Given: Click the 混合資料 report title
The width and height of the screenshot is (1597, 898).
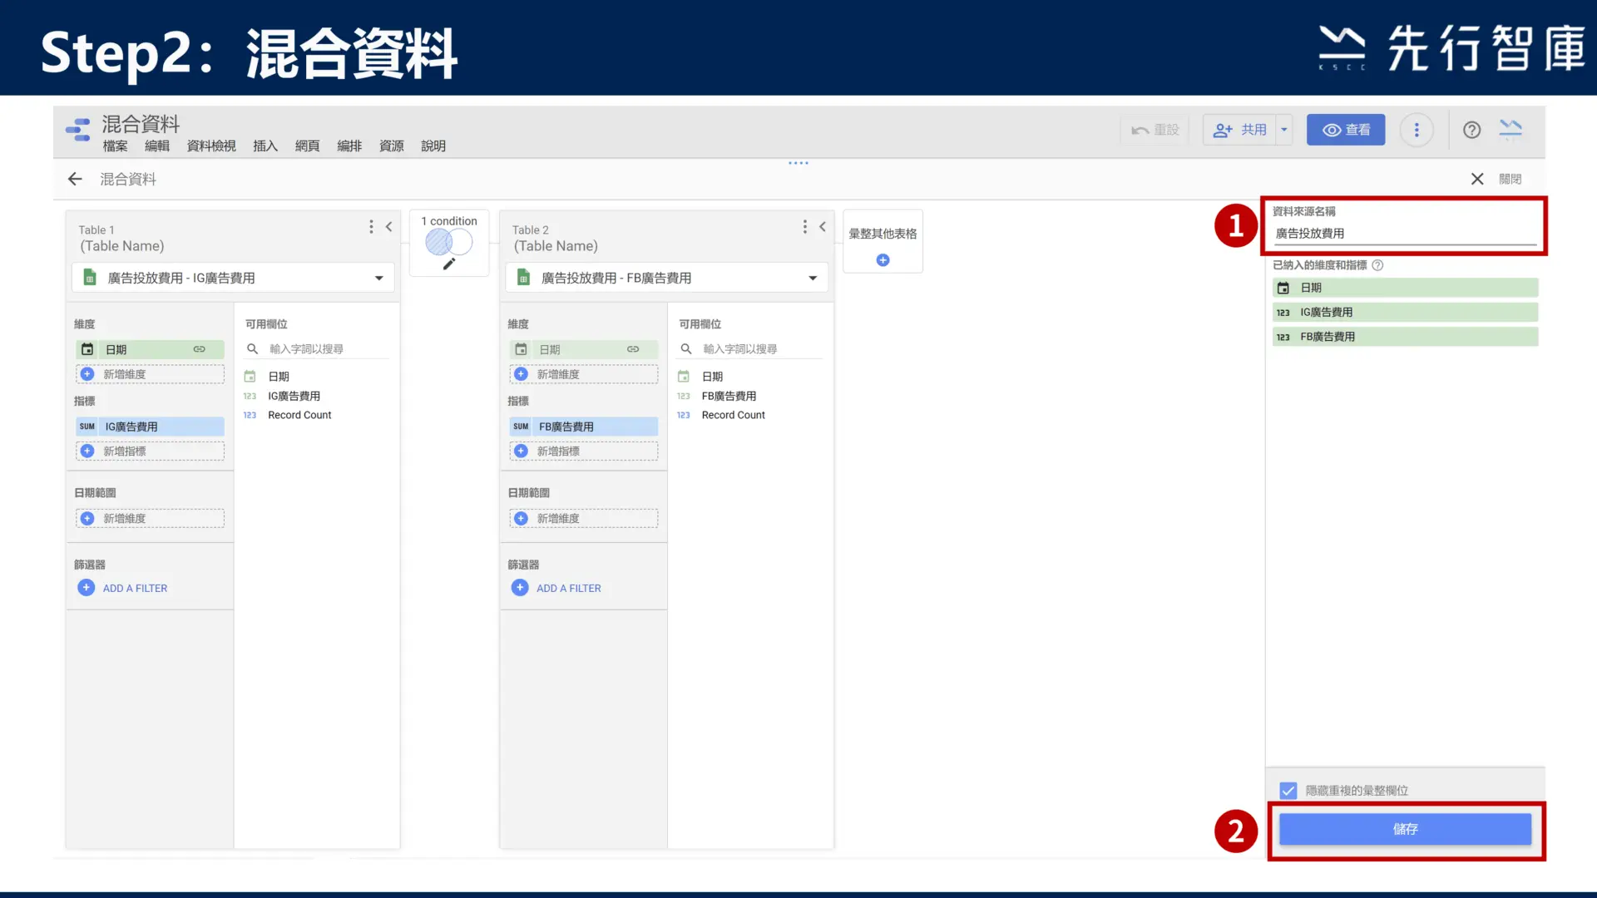Looking at the screenshot, I should tap(141, 124).
